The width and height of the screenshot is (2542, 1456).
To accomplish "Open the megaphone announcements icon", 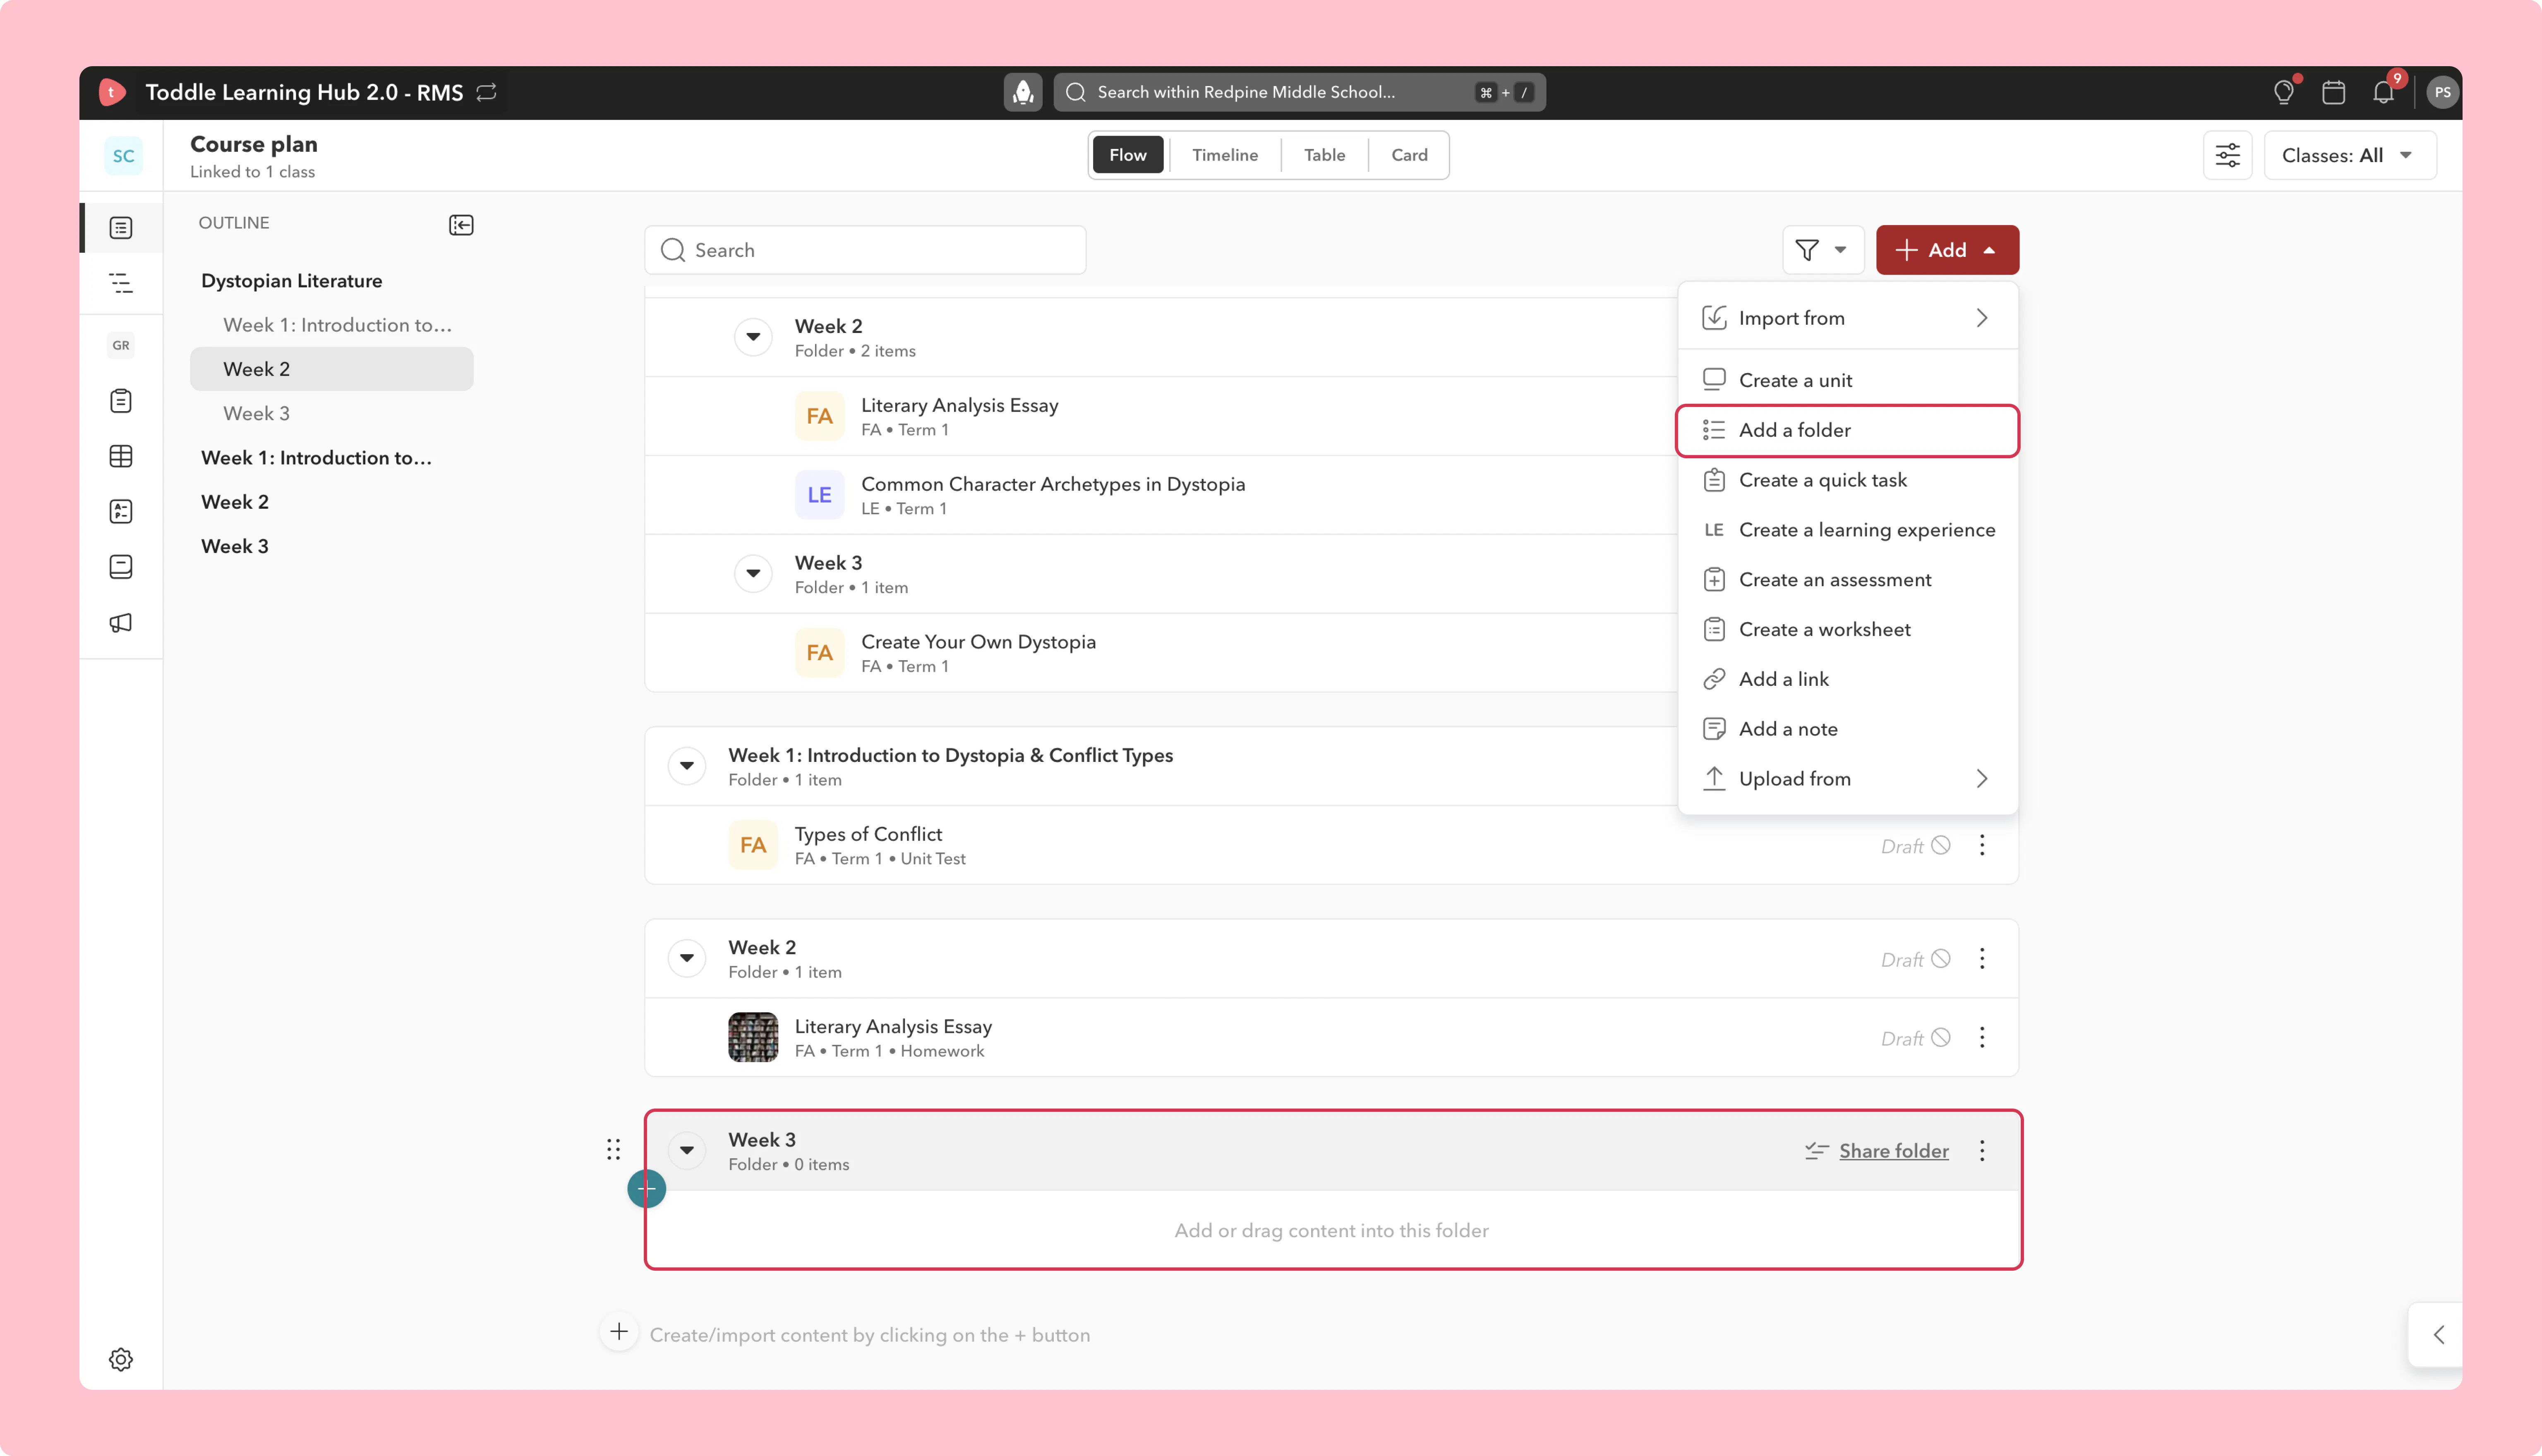I will pyautogui.click(x=121, y=623).
